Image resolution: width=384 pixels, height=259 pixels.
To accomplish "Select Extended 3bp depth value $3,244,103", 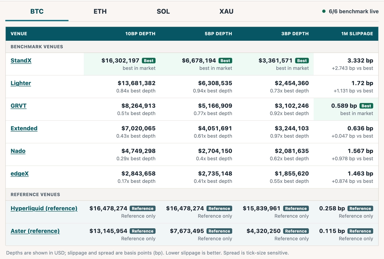I will tap(292, 128).
